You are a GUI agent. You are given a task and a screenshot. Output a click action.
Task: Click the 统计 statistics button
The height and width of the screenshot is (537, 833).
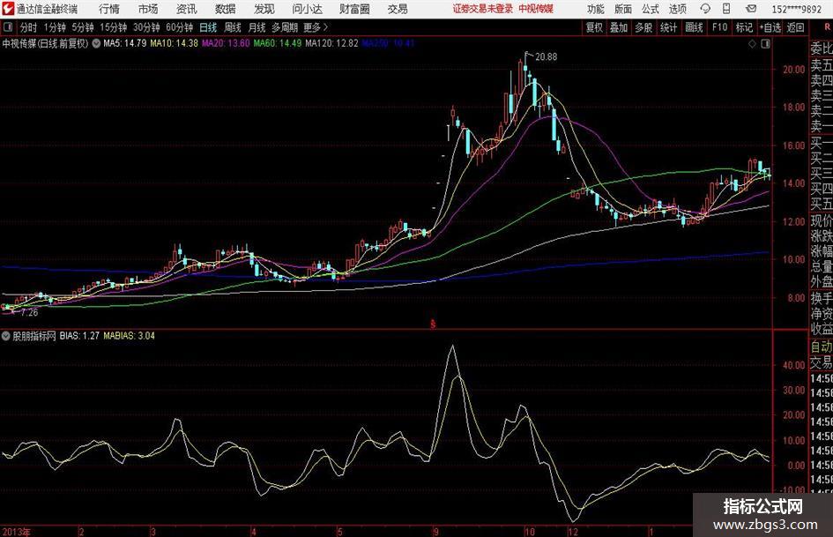point(668,27)
